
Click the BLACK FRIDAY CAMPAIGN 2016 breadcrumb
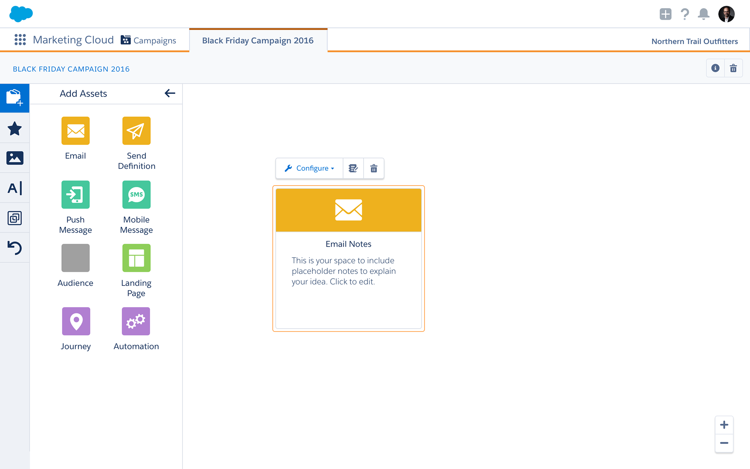(x=71, y=69)
